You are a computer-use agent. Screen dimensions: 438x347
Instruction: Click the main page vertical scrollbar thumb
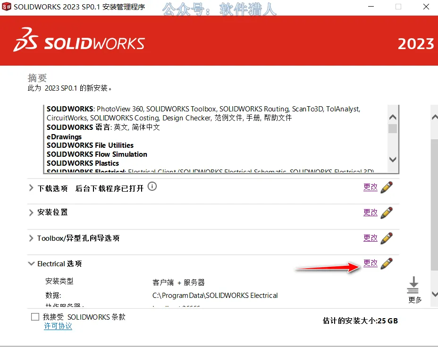tap(434, 204)
